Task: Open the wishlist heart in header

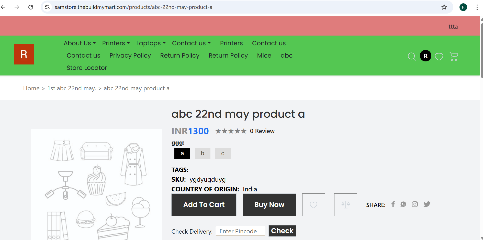Action: 439,56
